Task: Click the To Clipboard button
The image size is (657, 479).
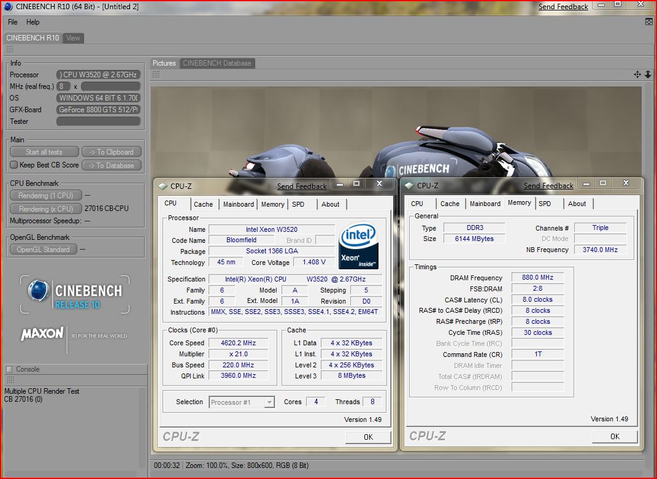Action: 112,151
